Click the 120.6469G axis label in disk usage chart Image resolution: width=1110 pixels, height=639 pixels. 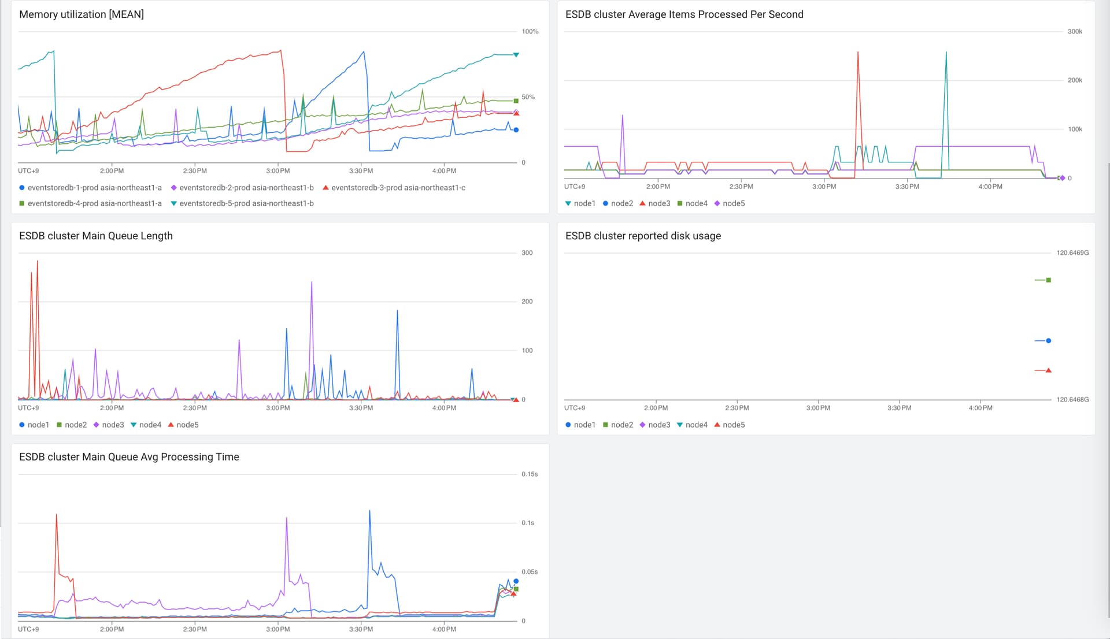point(1072,253)
